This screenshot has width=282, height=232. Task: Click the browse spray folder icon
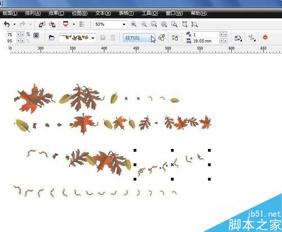pos(51,38)
